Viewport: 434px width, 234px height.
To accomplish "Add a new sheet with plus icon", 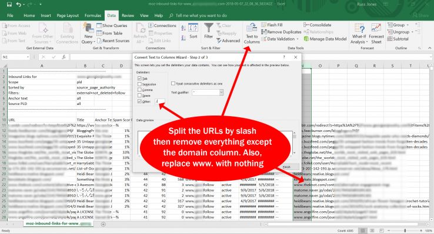I will (x=104, y=225).
